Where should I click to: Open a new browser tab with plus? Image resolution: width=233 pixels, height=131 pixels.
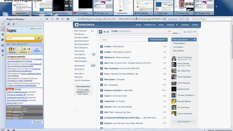click(216, 7)
